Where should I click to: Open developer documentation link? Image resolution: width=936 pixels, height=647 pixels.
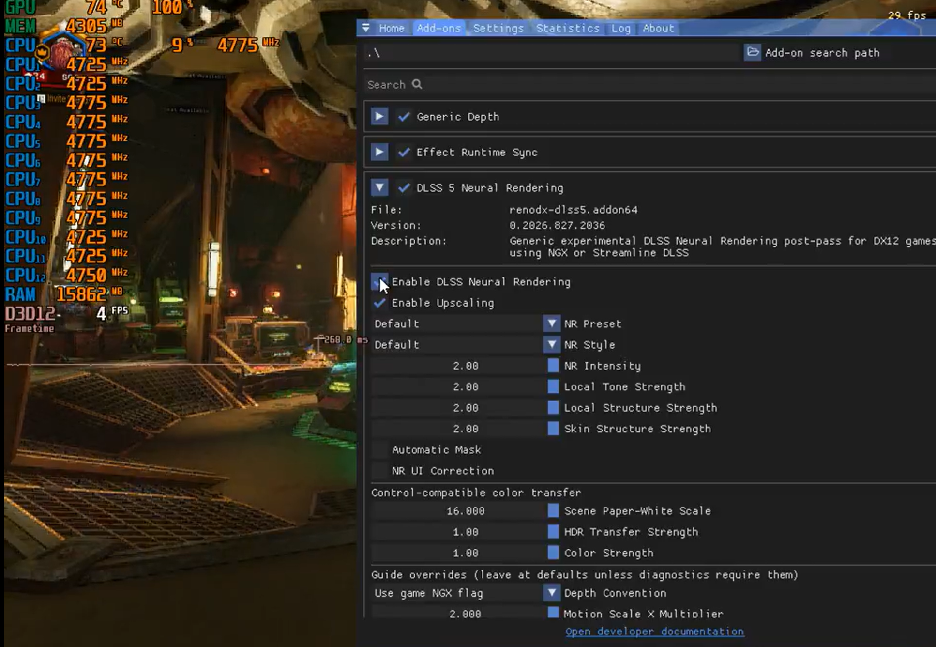pyautogui.click(x=654, y=632)
